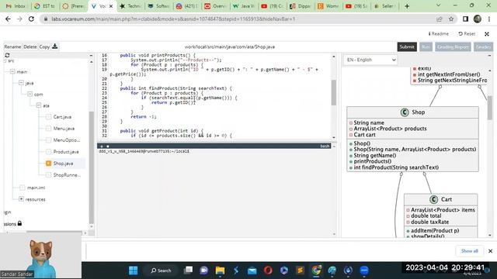Open the Mail app in taskbar

tap(252, 270)
